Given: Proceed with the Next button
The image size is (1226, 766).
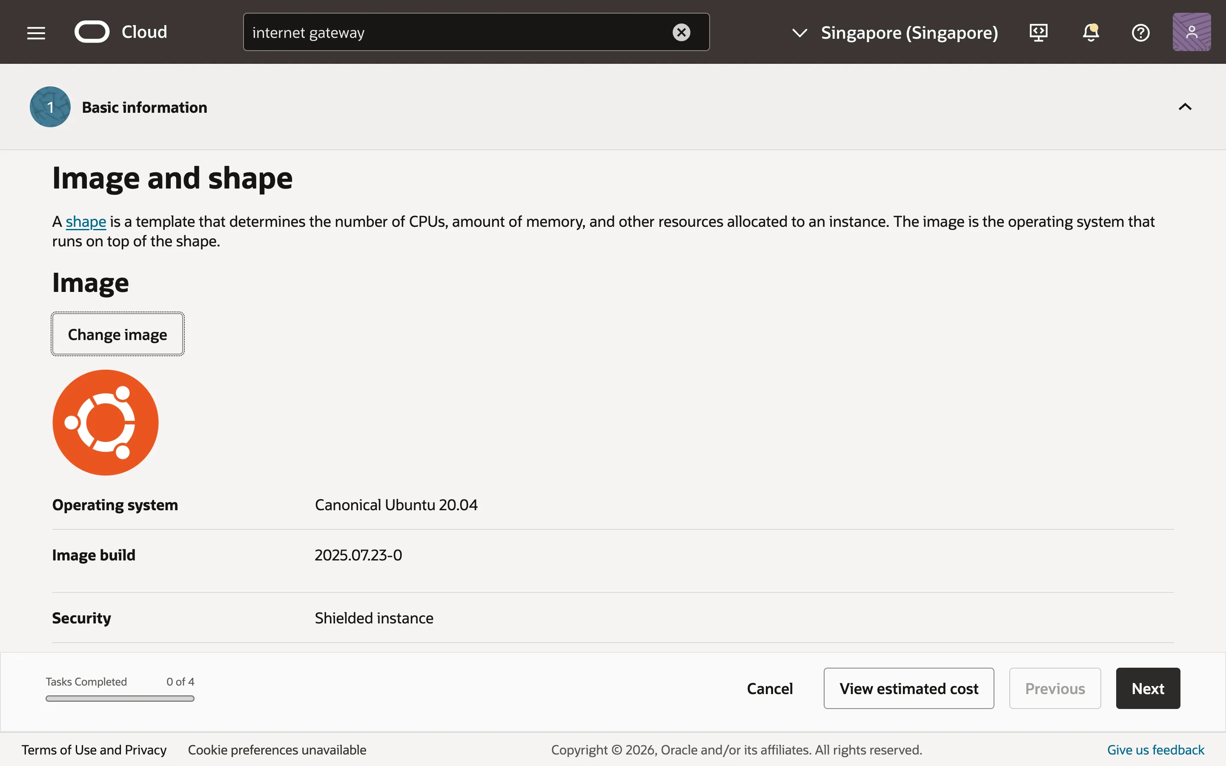Looking at the screenshot, I should 1148,688.
